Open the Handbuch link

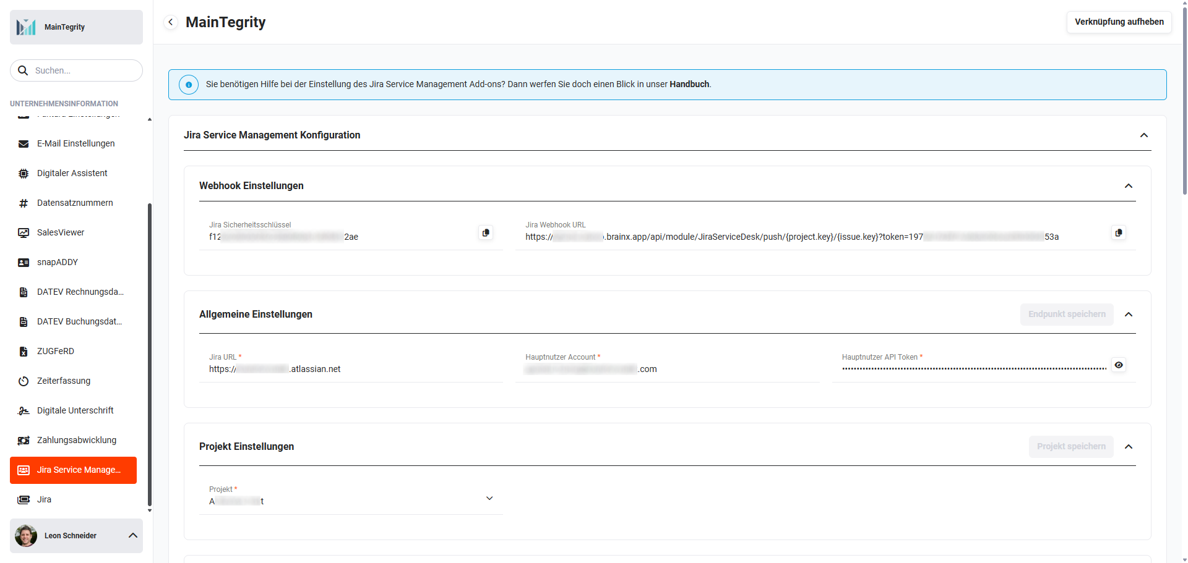[x=689, y=84]
